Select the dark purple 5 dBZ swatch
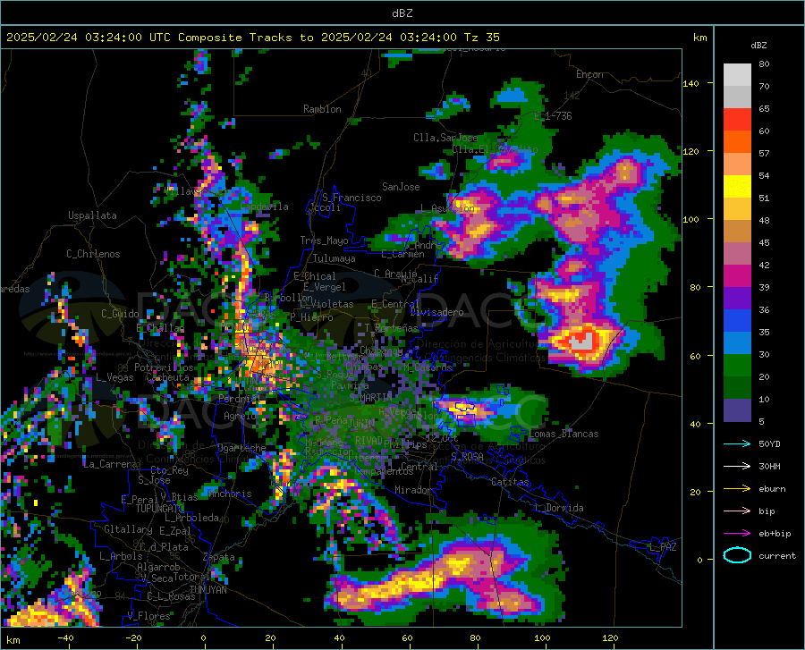805x650 pixels. [x=737, y=410]
